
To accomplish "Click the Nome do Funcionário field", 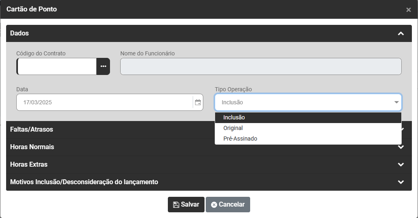I will pyautogui.click(x=261, y=66).
